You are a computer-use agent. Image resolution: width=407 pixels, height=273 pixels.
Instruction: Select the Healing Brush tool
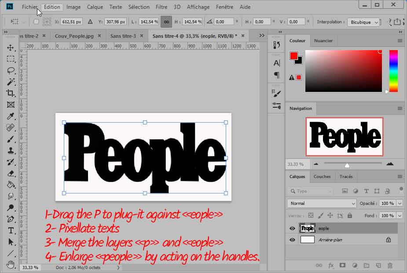pyautogui.click(x=11, y=127)
